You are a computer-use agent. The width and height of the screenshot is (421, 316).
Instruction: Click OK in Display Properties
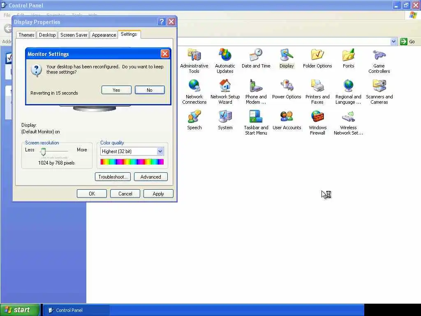[x=92, y=194]
